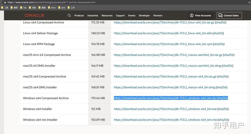Screen dimensions: 251x134
Task: Click the Contact Sales button
Action: pyautogui.click(x=229, y=15)
